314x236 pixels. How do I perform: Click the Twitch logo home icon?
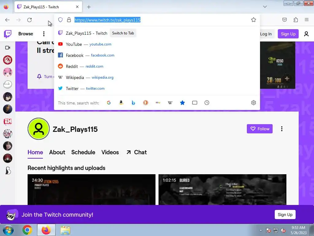[8, 34]
